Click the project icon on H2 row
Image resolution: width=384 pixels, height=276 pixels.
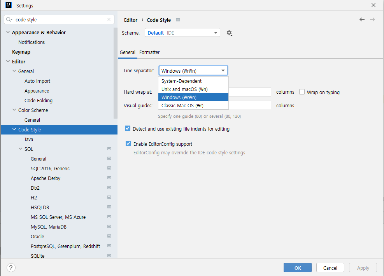coord(109,197)
